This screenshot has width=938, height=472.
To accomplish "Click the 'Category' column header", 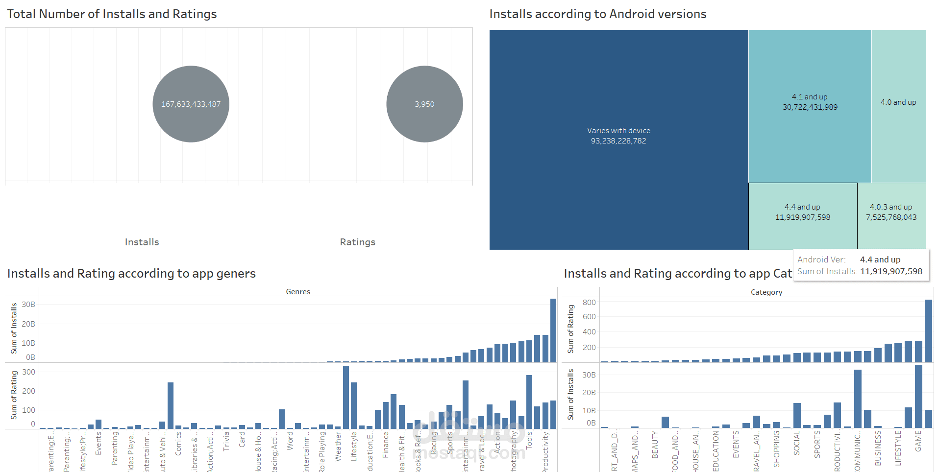I will pyautogui.click(x=766, y=292).
